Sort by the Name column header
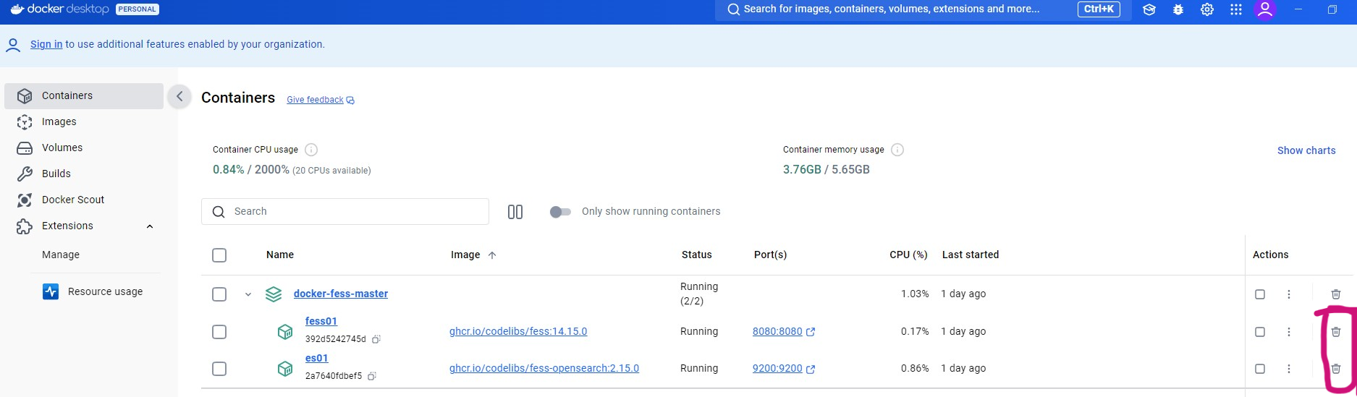1357x397 pixels. pyautogui.click(x=280, y=255)
